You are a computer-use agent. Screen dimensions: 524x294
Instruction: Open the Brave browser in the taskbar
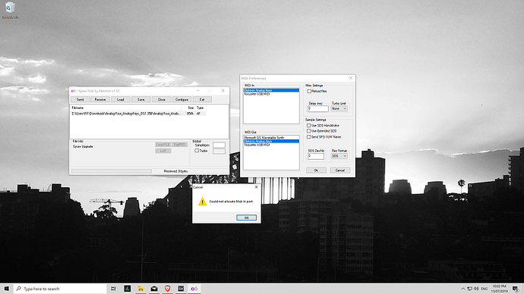(167, 289)
